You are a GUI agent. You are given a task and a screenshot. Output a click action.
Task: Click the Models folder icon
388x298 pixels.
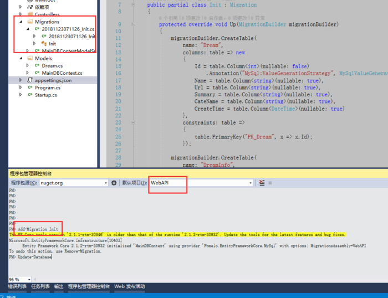(x=30, y=58)
